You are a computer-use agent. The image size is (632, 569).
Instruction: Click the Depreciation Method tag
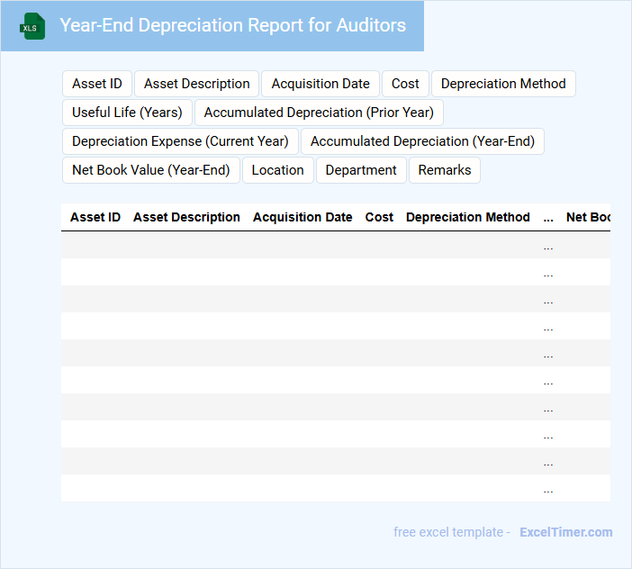[503, 84]
